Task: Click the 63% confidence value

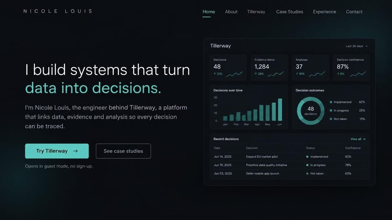Action: [348, 174]
